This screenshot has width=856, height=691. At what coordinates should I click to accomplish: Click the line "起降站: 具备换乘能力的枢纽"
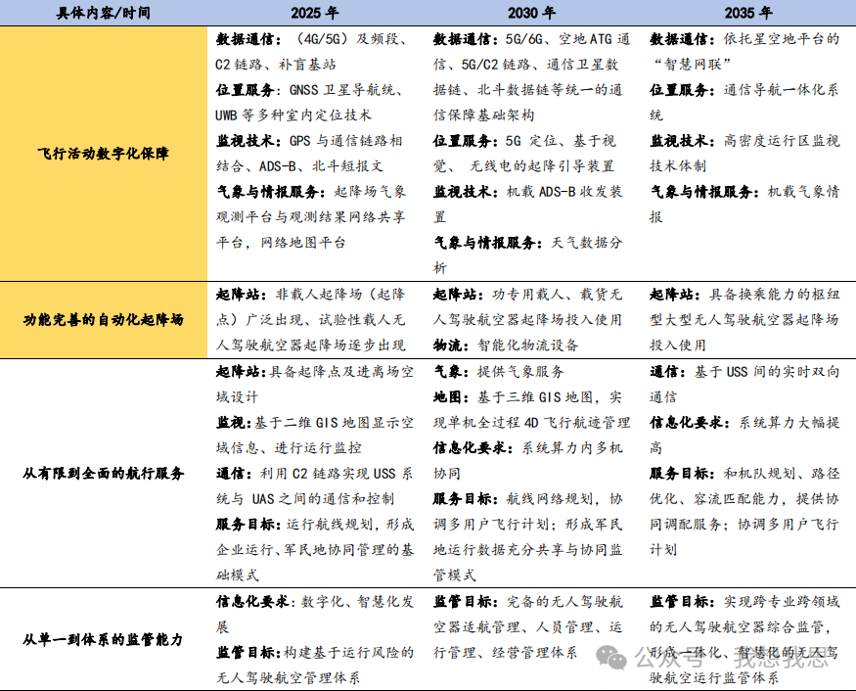coord(744,295)
